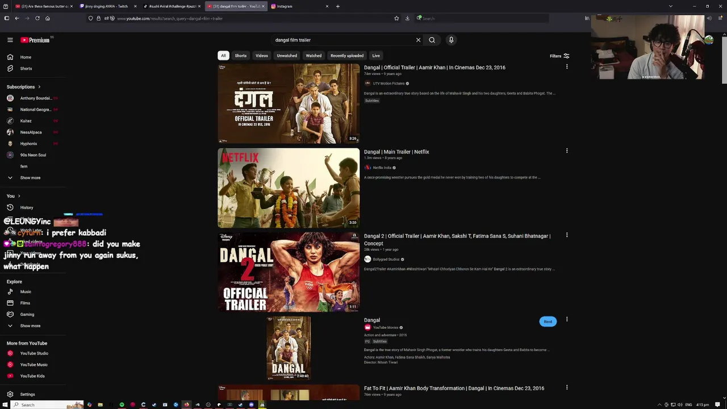
Task: Select the Unwatched filter chip
Action: coord(287,56)
